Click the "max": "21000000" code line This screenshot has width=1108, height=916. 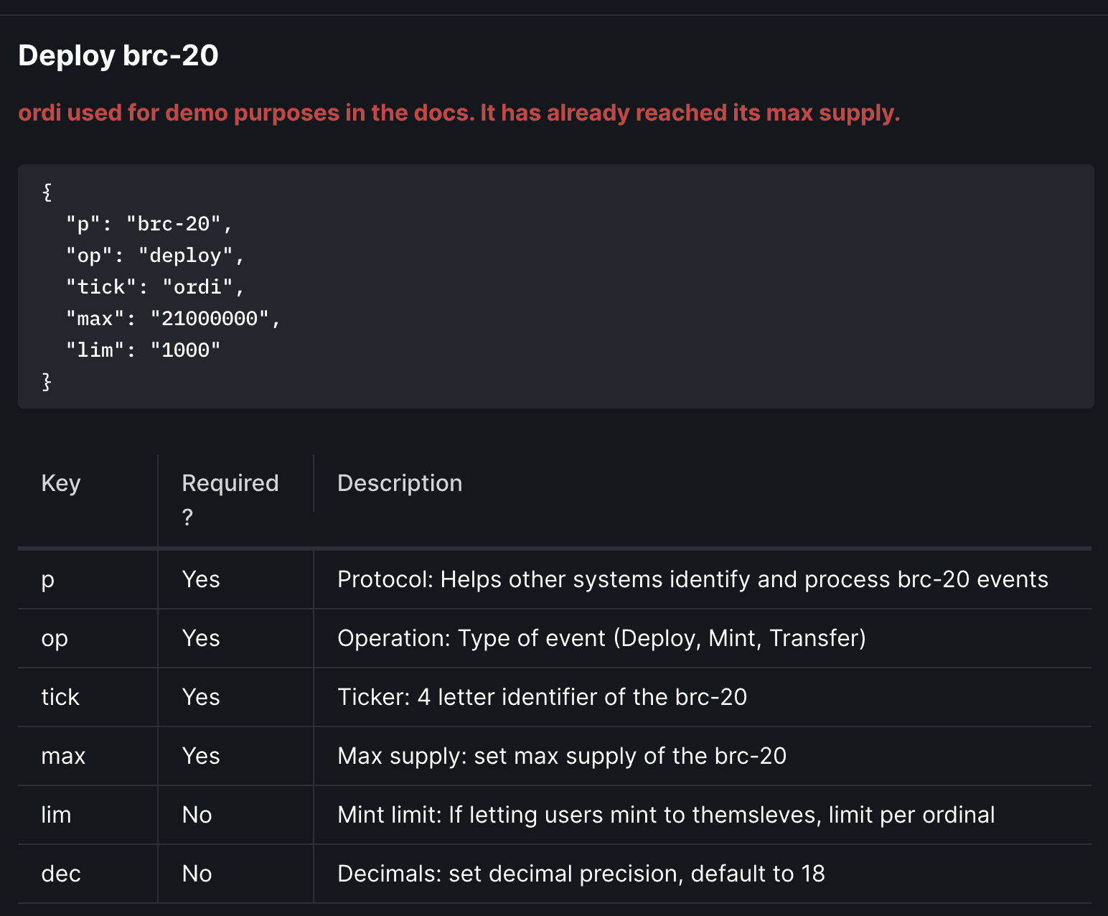point(173,319)
